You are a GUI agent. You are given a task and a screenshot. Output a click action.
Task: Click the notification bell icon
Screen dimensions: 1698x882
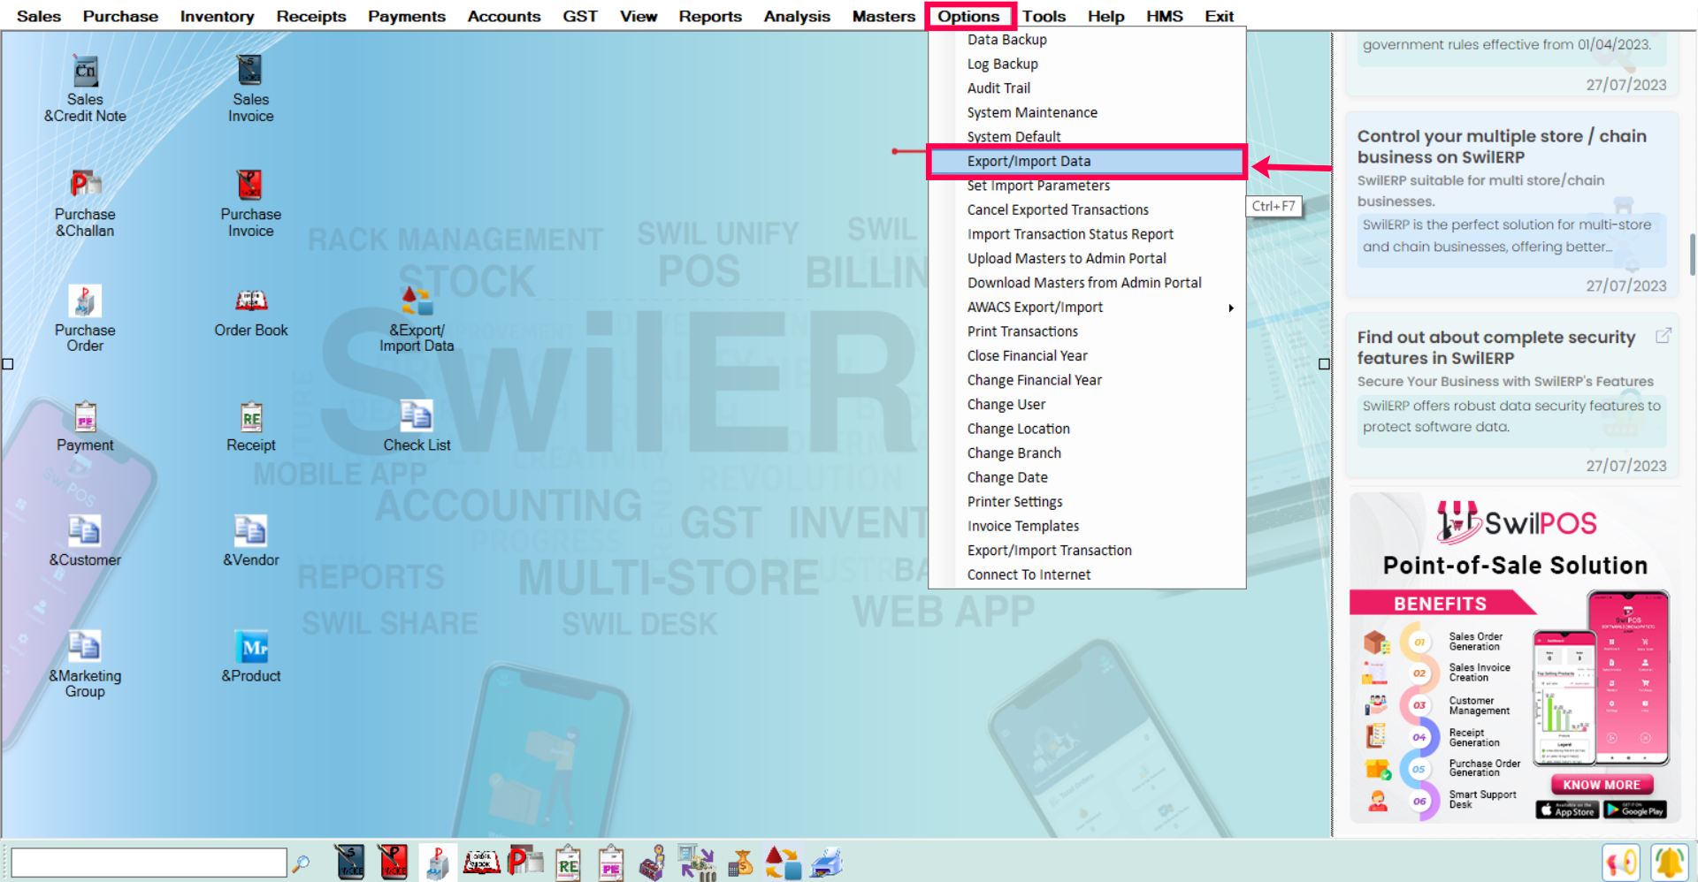coord(1669,863)
